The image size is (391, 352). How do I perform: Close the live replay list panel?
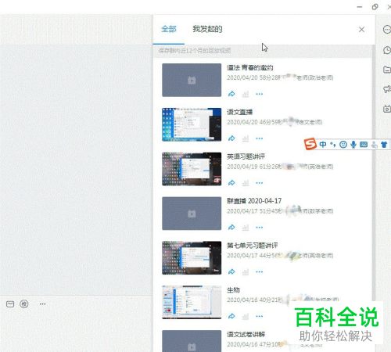[361, 30]
